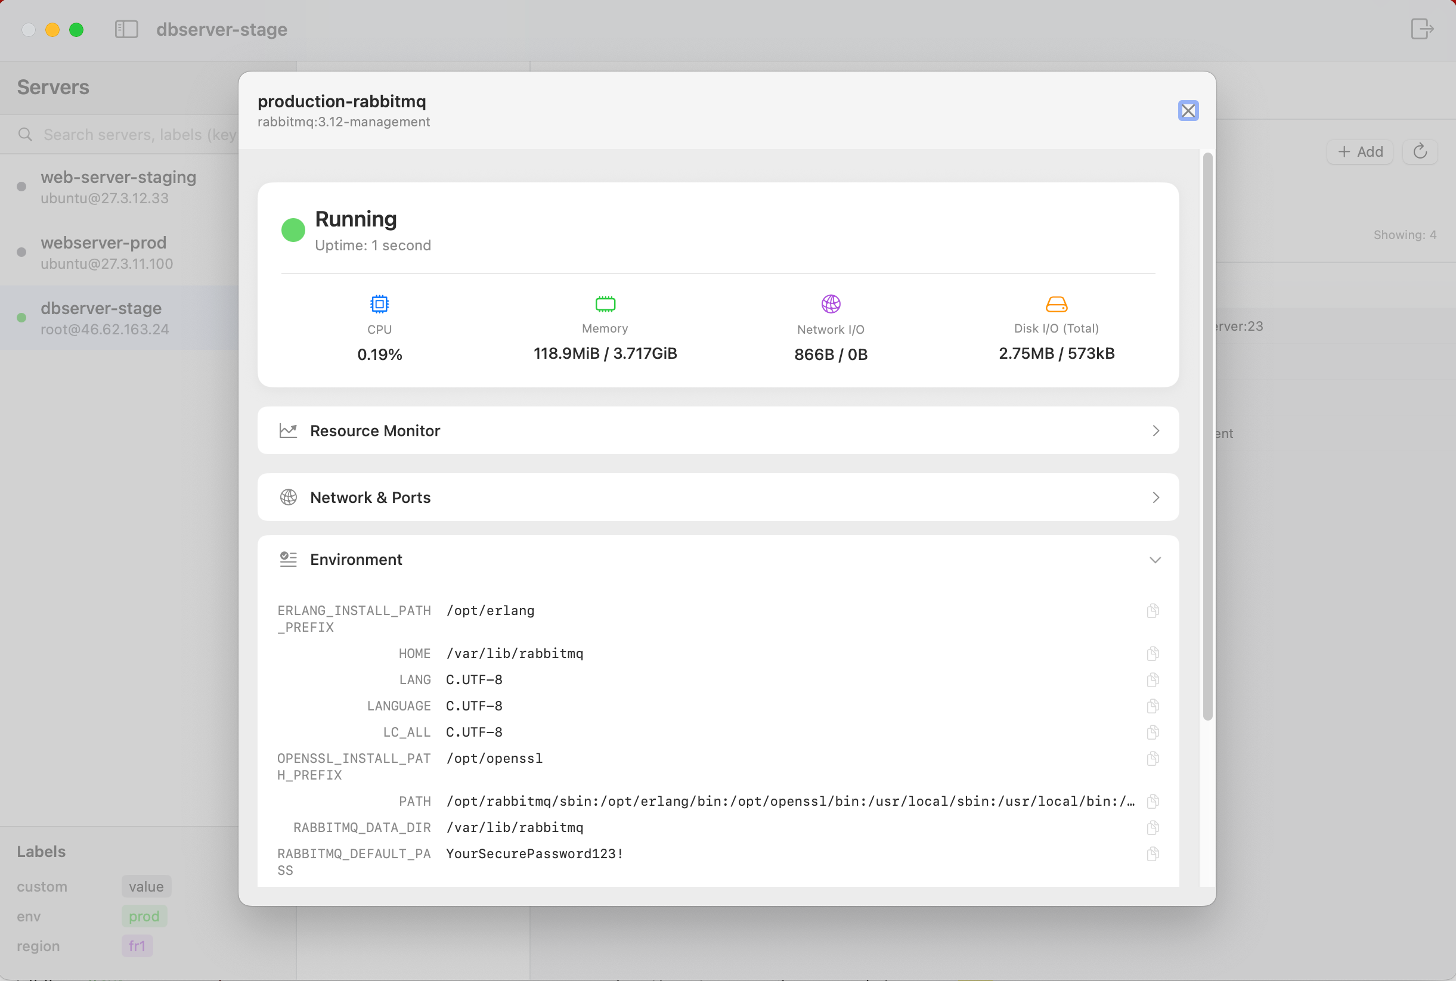Click the Labels heading
This screenshot has width=1456, height=981.
point(41,852)
